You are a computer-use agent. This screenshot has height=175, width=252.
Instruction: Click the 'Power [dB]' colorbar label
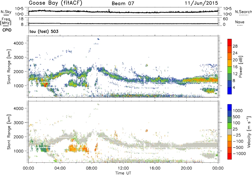coord(240,67)
